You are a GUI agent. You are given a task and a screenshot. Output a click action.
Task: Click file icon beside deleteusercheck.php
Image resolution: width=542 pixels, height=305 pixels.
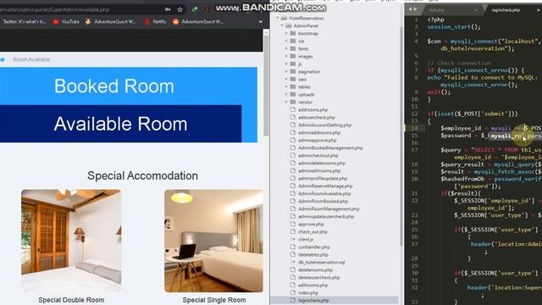[x=293, y=277]
